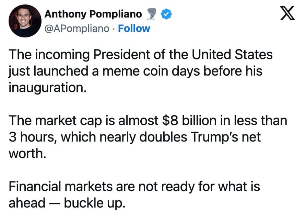Click the sentence mentioning $8 billion market cap
This screenshot has height=211, width=306.
tap(148, 120)
